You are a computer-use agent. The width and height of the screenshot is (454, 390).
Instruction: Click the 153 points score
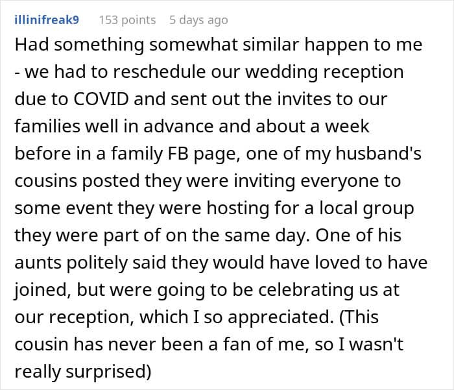[127, 20]
